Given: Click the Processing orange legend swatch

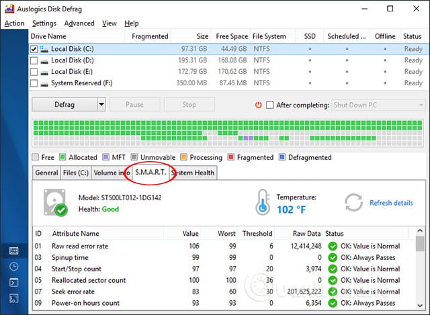Looking at the screenshot, I should [x=183, y=157].
